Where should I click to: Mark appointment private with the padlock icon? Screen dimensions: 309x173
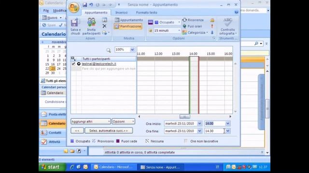212,20
